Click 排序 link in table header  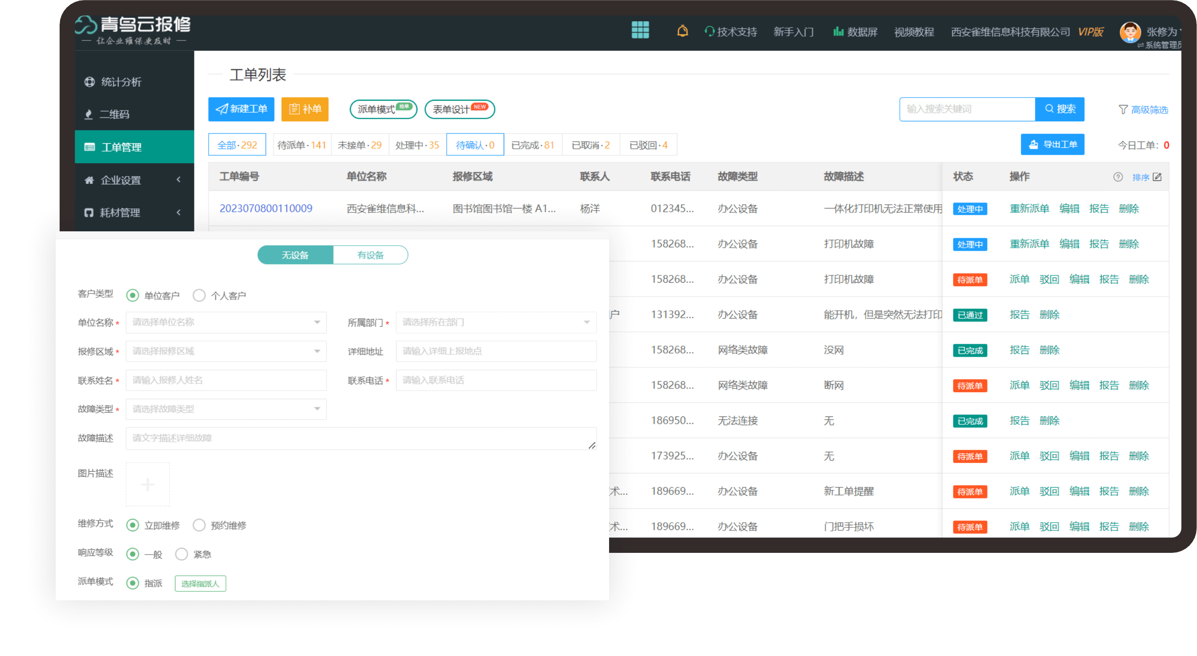[1141, 177]
